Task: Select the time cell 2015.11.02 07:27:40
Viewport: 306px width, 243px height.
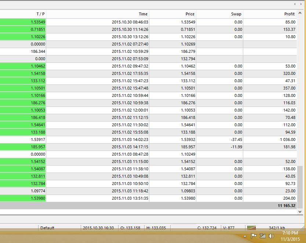Action: [130, 44]
